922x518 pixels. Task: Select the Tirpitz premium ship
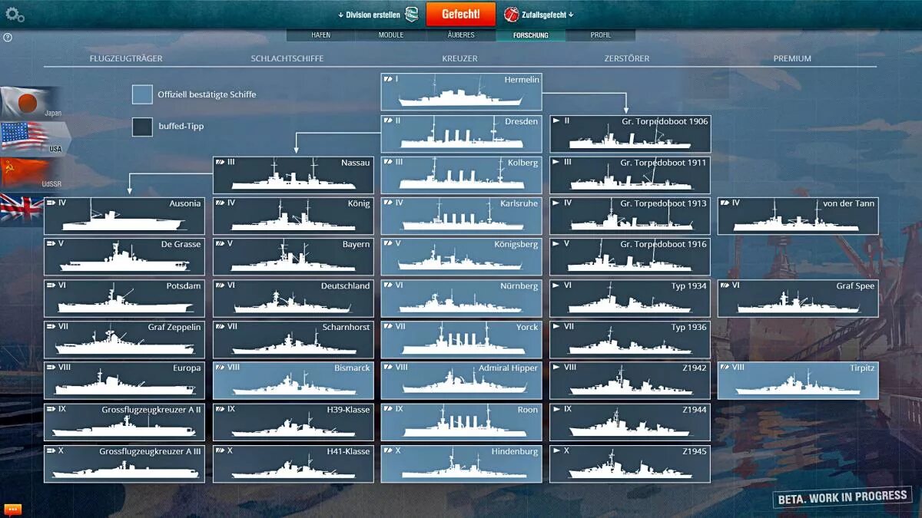click(798, 380)
